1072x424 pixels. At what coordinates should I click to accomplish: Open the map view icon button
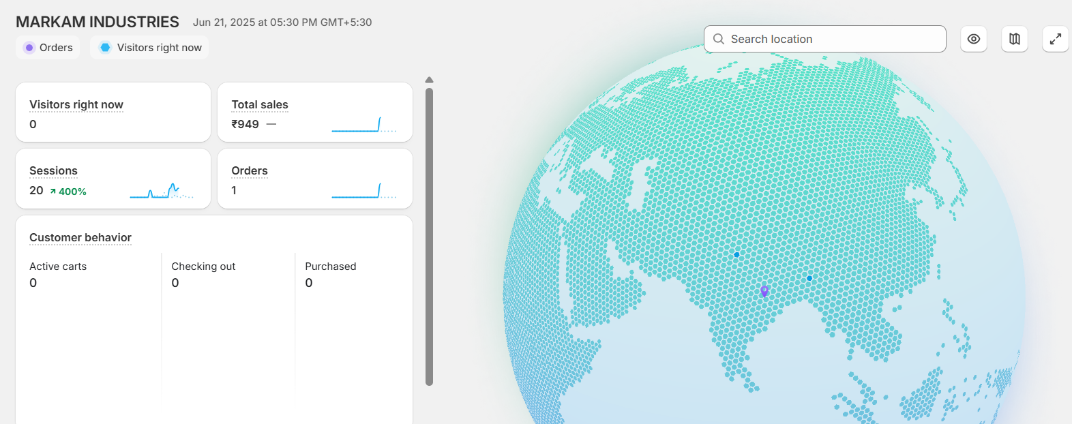click(1014, 39)
